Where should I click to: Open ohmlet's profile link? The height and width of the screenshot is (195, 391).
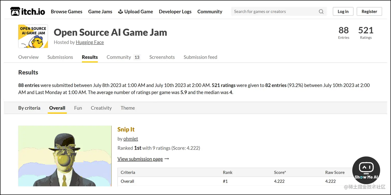pos(131,139)
